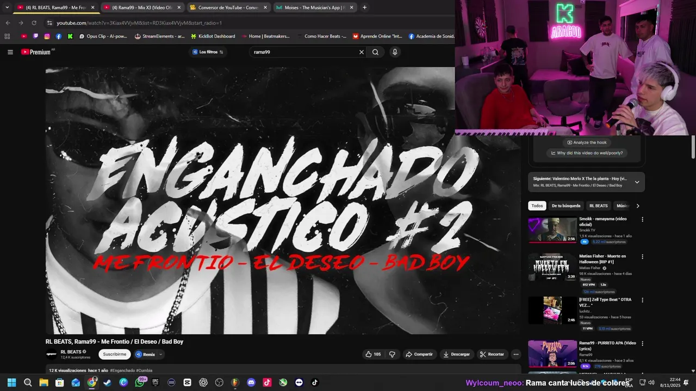
Task: Go to YouTube Premium home logo
Action: tap(36, 52)
